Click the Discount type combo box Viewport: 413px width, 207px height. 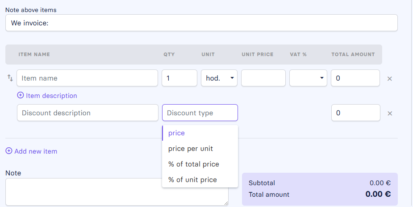pos(200,113)
